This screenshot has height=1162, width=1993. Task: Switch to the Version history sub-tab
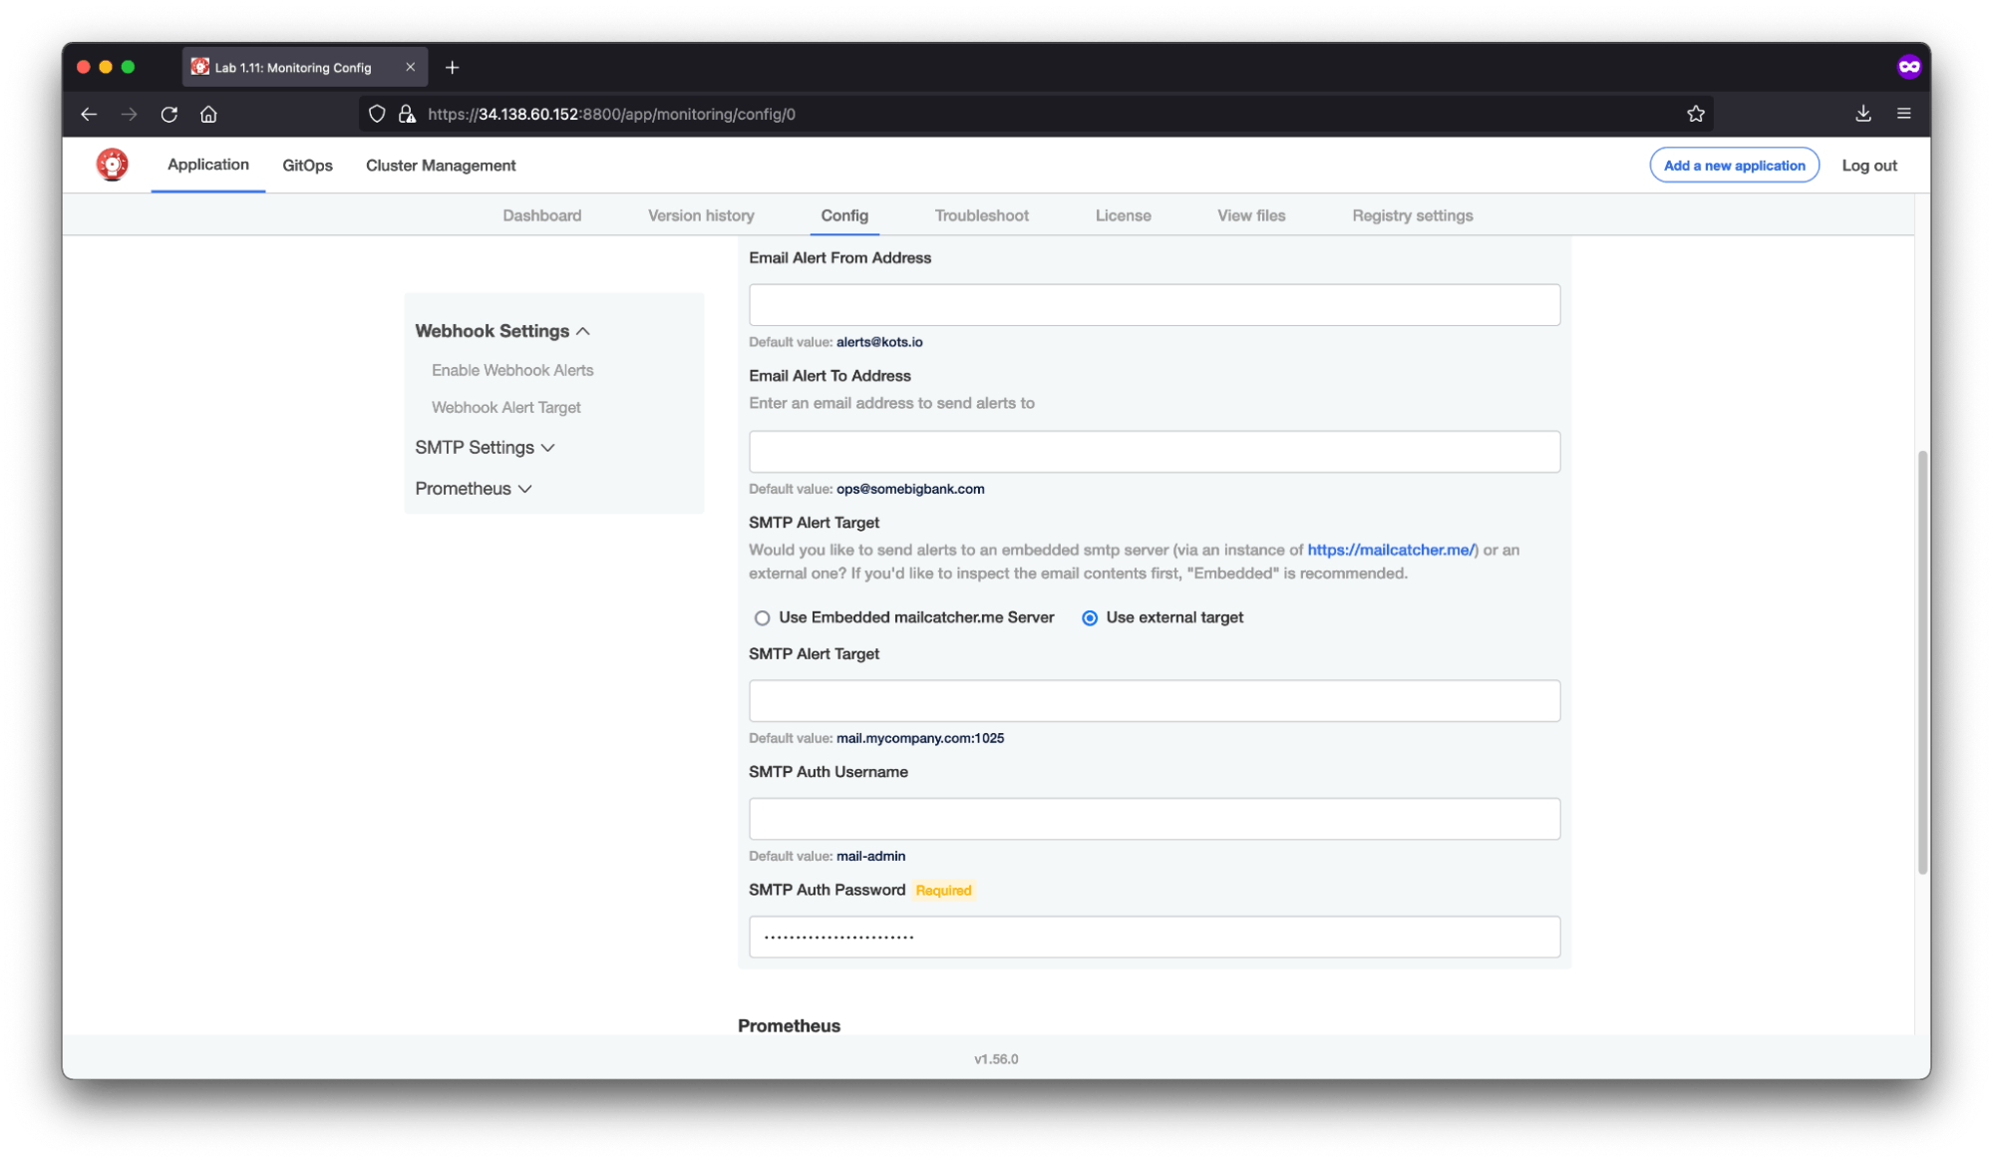tap(701, 215)
